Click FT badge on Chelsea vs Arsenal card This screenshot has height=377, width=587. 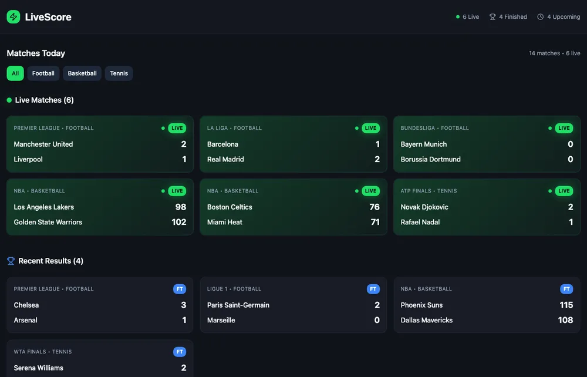(180, 289)
